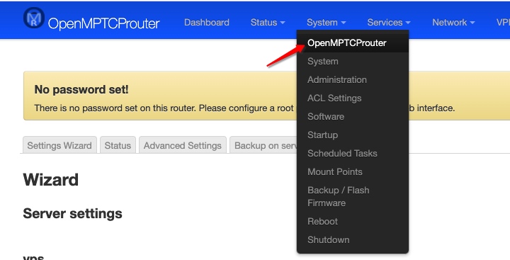Open Backup / Flash Firmware entry
Image resolution: width=510 pixels, height=260 pixels.
353,196
